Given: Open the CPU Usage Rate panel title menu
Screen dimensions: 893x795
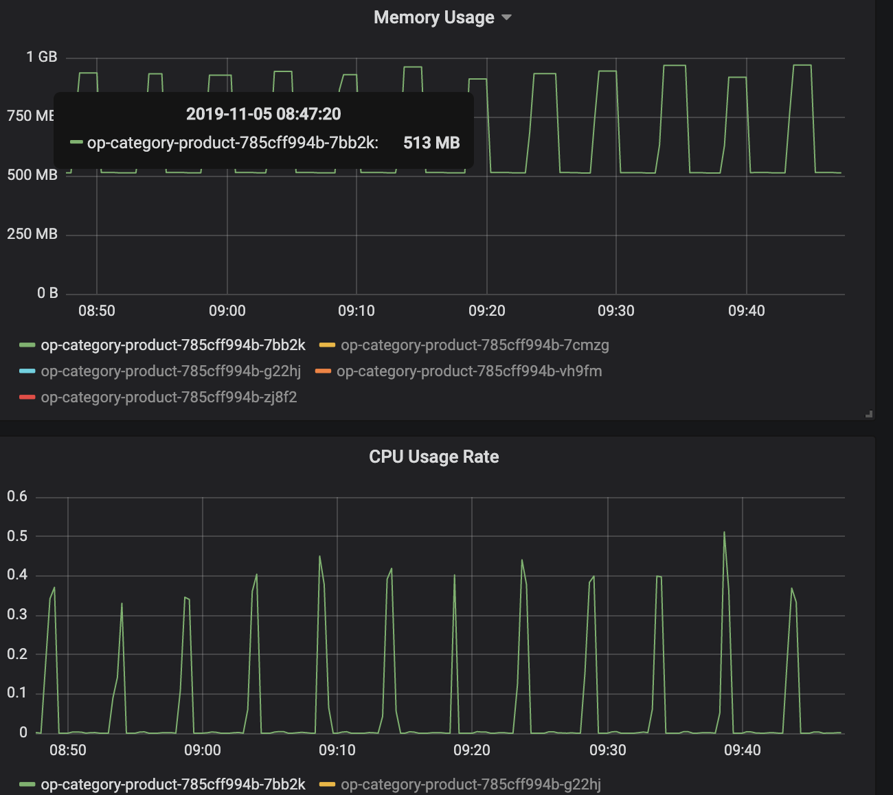Looking at the screenshot, I should [x=434, y=457].
